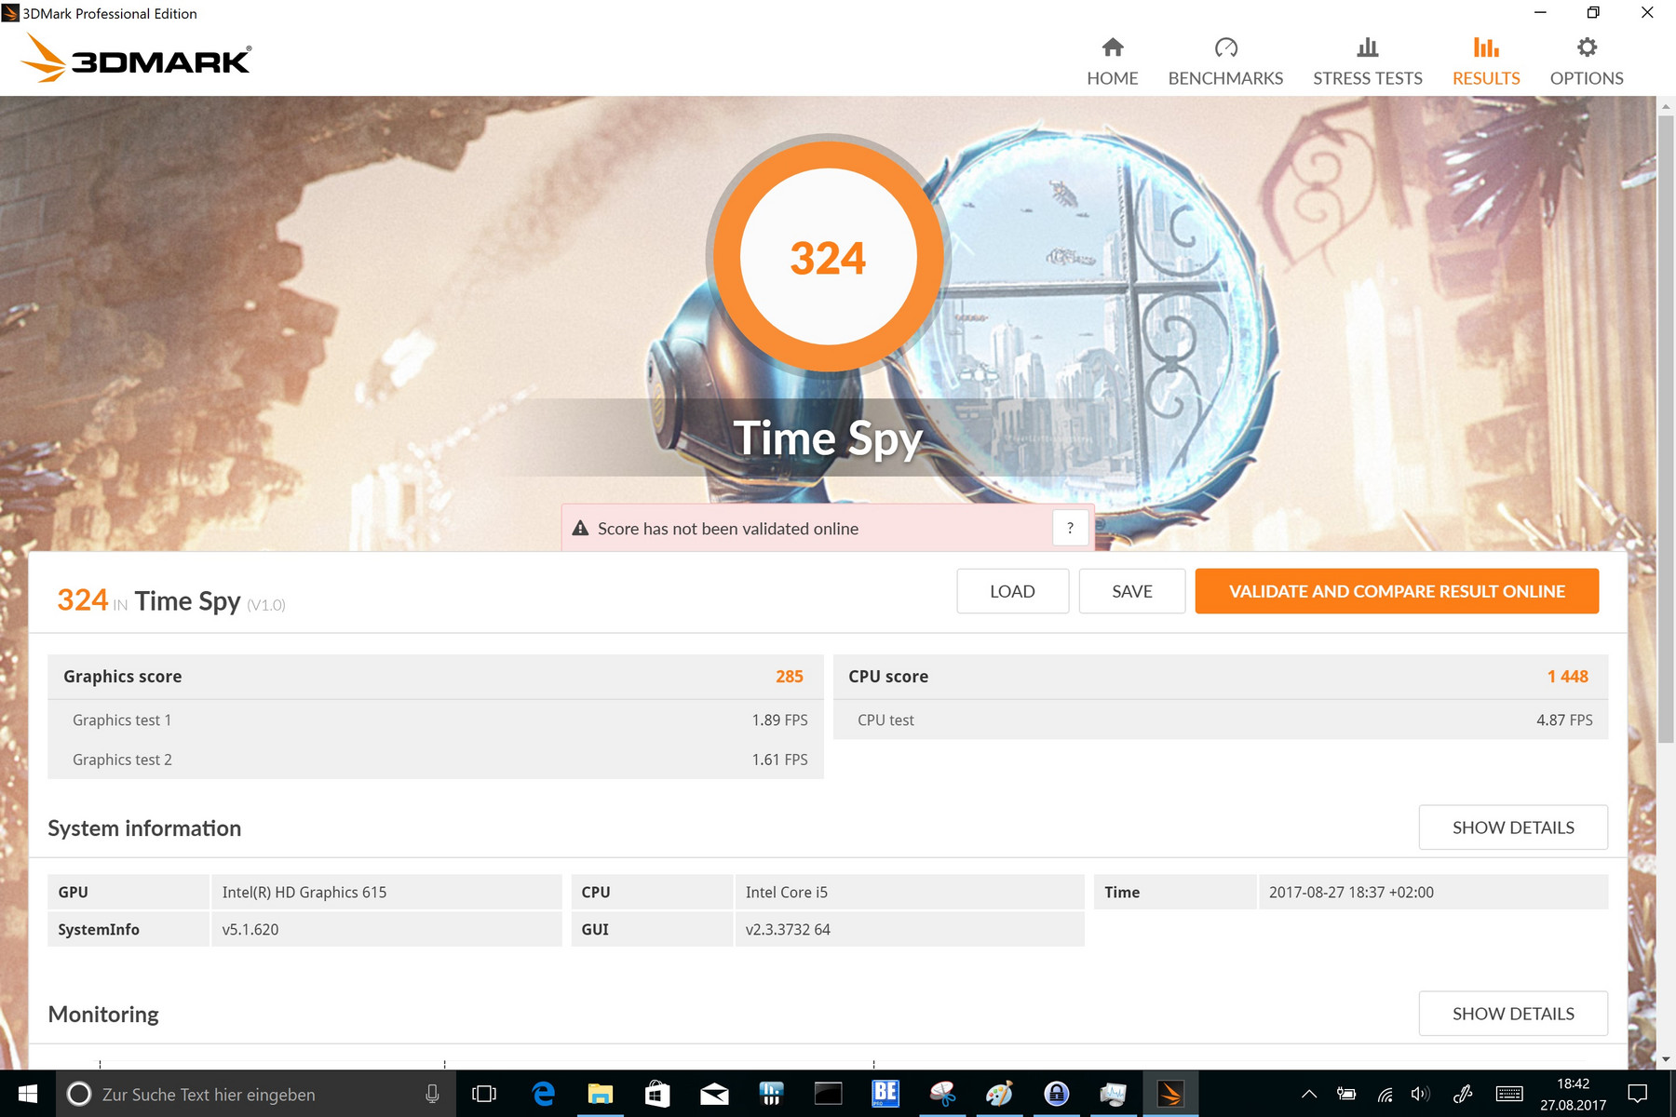Open the Action Center notifications icon

click(1638, 1094)
